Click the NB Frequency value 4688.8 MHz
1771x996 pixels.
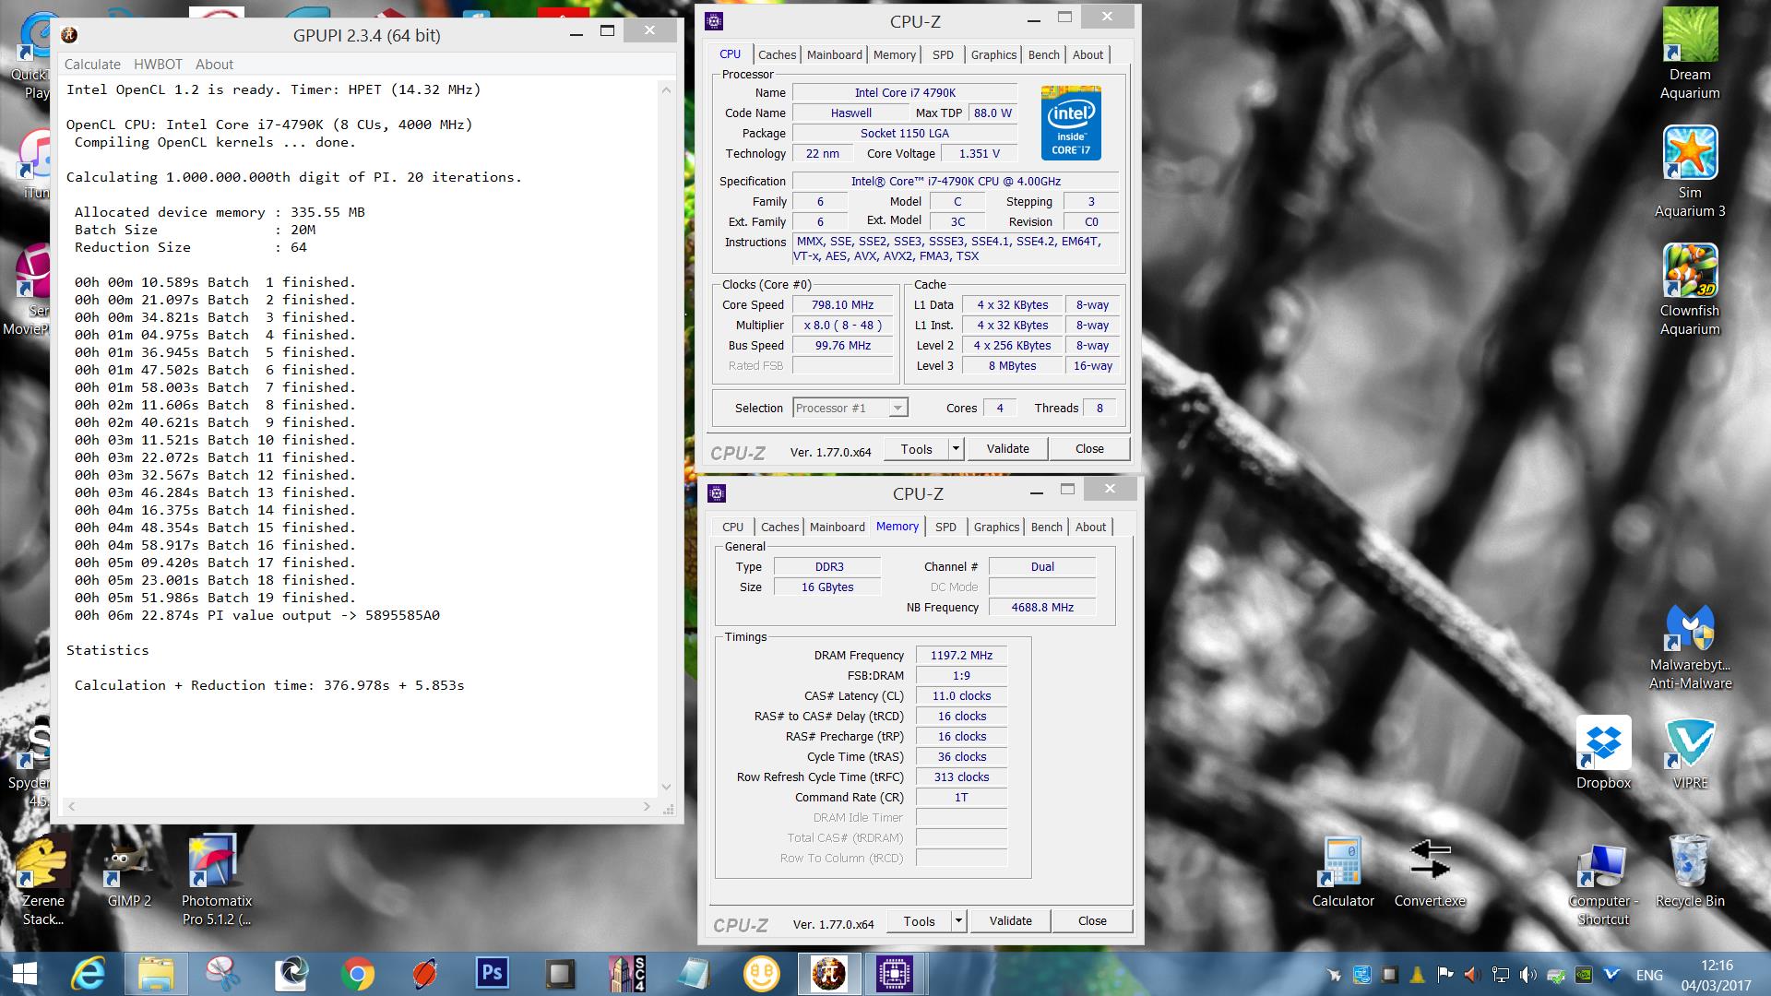pos(1042,608)
